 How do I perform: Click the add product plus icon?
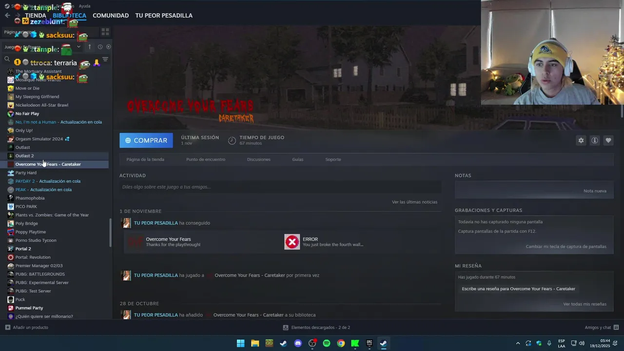click(x=7, y=328)
